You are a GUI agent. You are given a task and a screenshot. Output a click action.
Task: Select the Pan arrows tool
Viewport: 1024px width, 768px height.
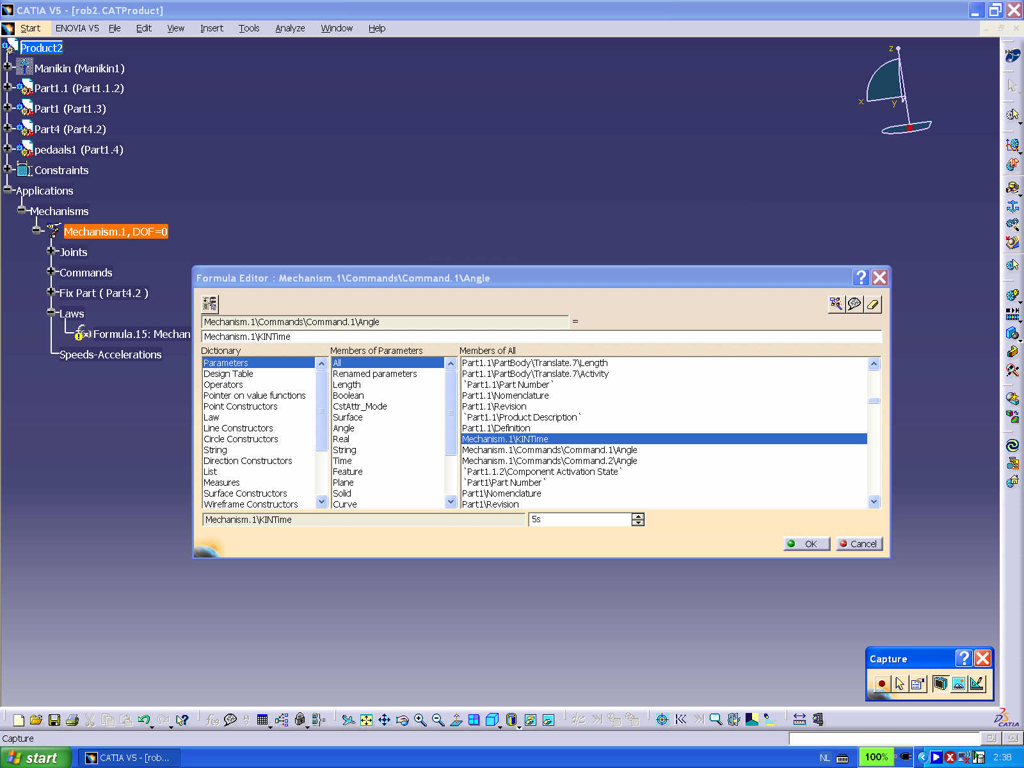384,720
